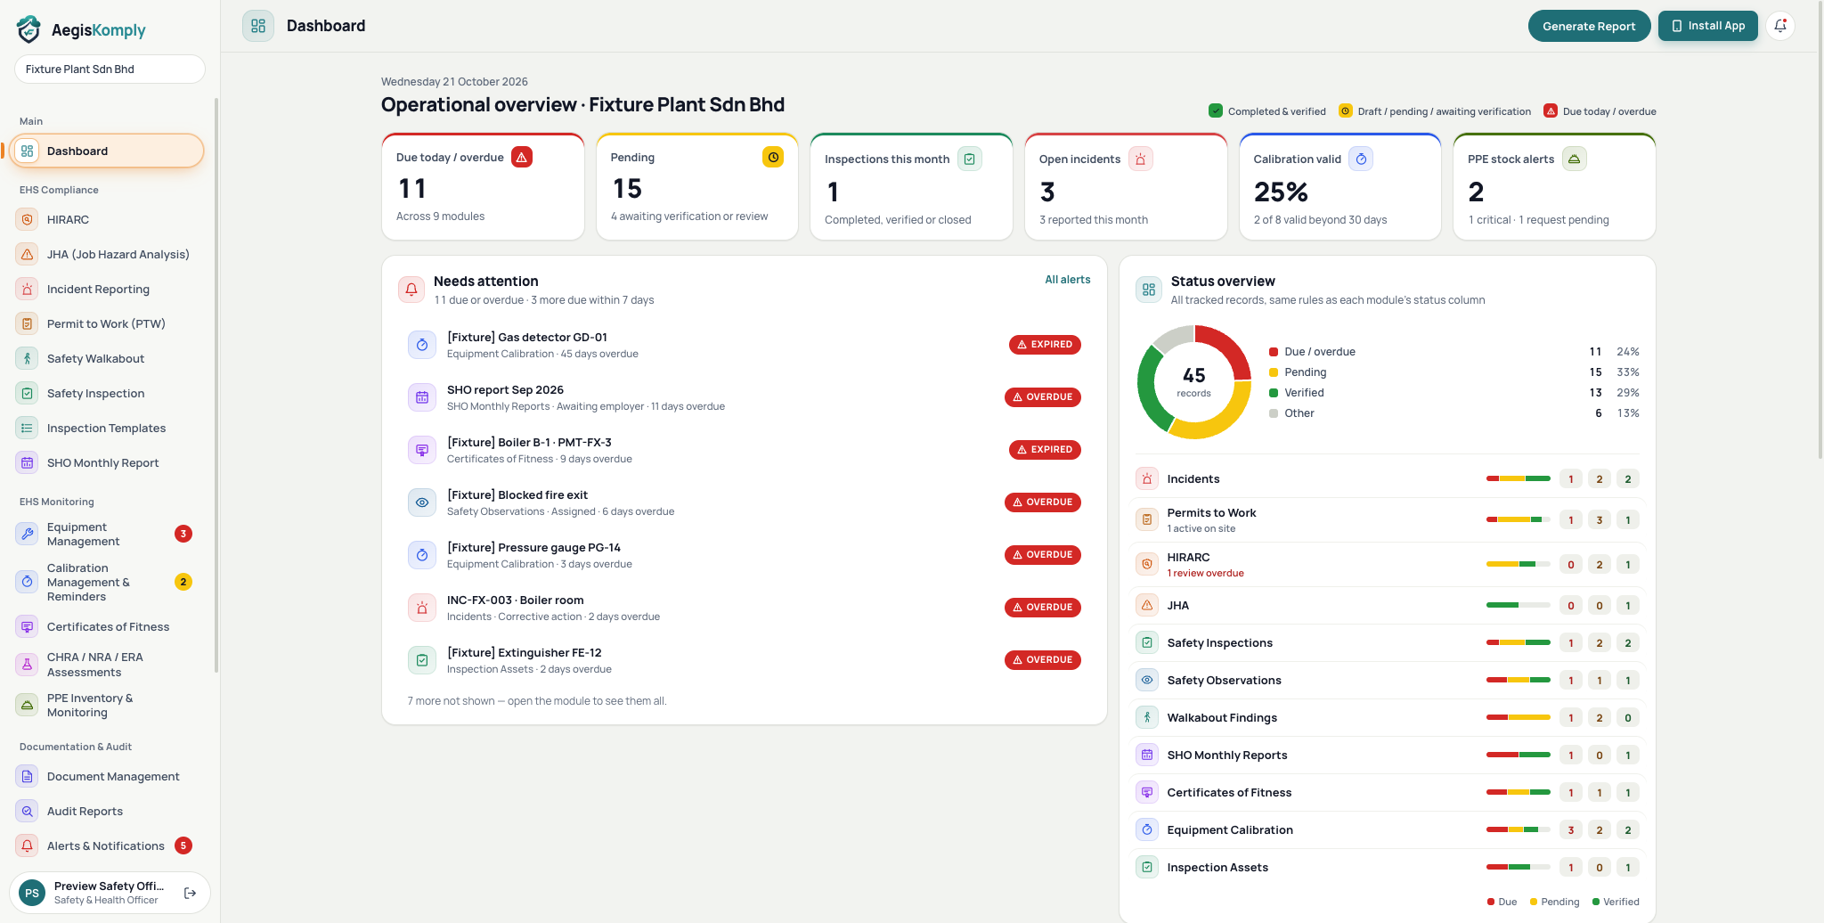1824x923 pixels.
Task: Click the Alerts & Notifications bell icon
Action: tap(28, 845)
